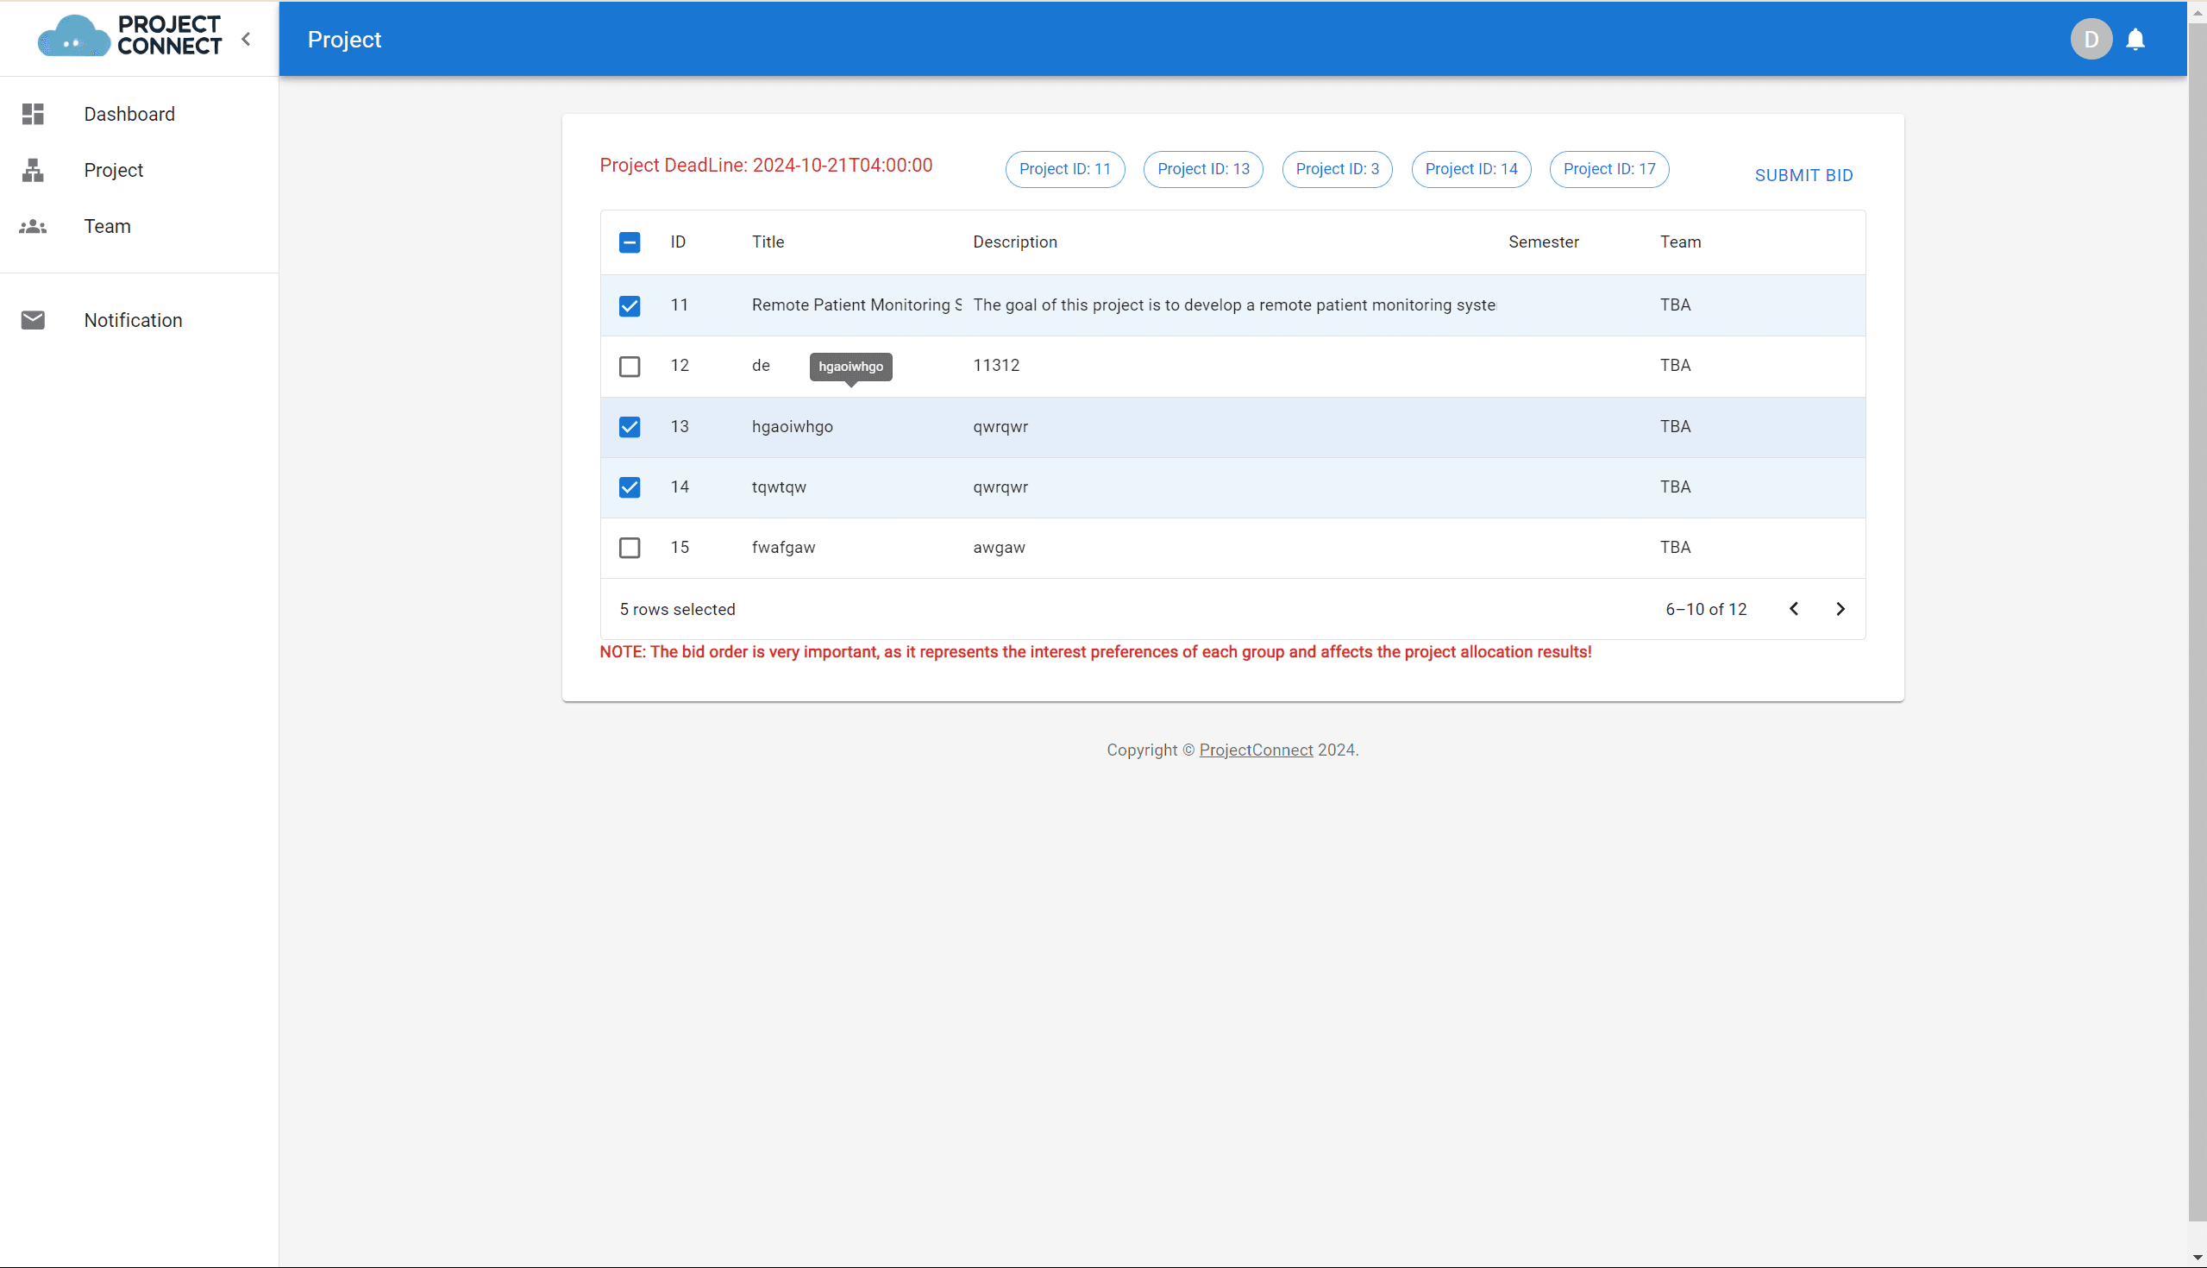2207x1268 pixels.
Task: Uncheck the row for project 11
Action: click(x=630, y=305)
